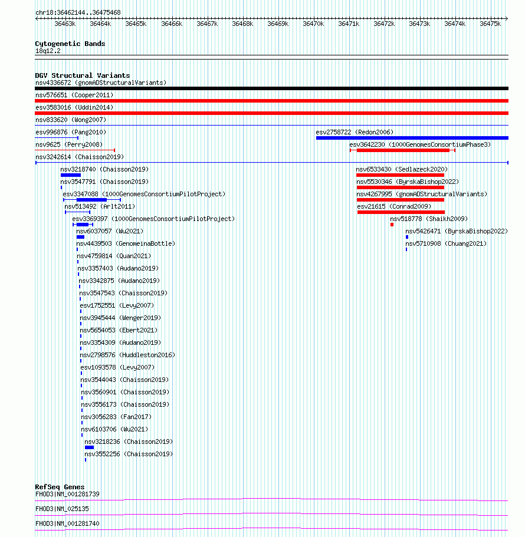
Task: Open FHOD3|NM_025135 gene label
Action: pyautogui.click(x=62, y=509)
